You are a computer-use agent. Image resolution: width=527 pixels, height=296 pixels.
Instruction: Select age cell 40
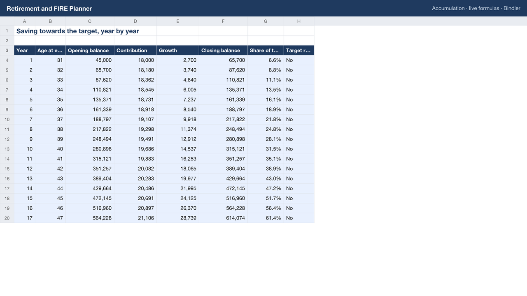[50, 149]
